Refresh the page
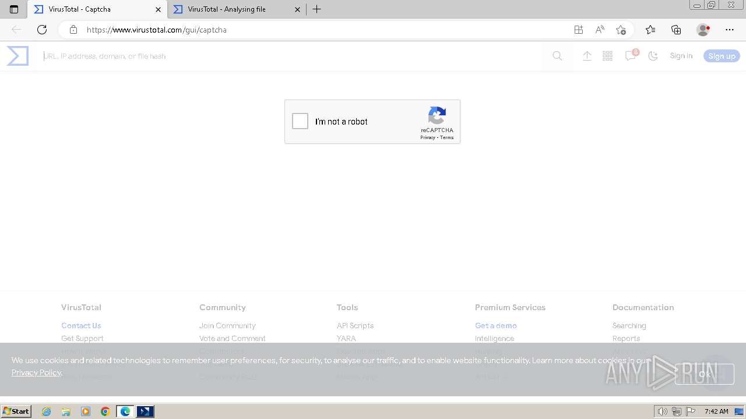The image size is (746, 419). click(x=42, y=30)
